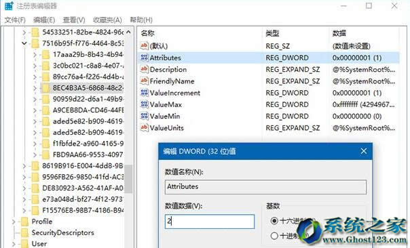Open the 收藏夹(A) menu
This screenshot has height=248, width=410.
pyautogui.click(x=107, y=20)
